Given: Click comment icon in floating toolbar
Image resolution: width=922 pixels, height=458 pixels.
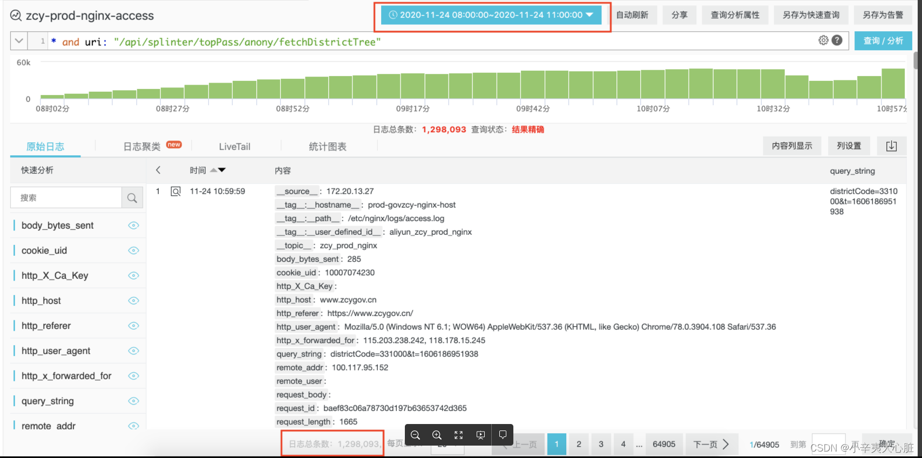Looking at the screenshot, I should 503,435.
